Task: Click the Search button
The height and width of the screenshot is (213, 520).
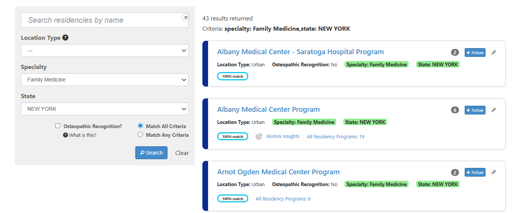Action: click(151, 153)
